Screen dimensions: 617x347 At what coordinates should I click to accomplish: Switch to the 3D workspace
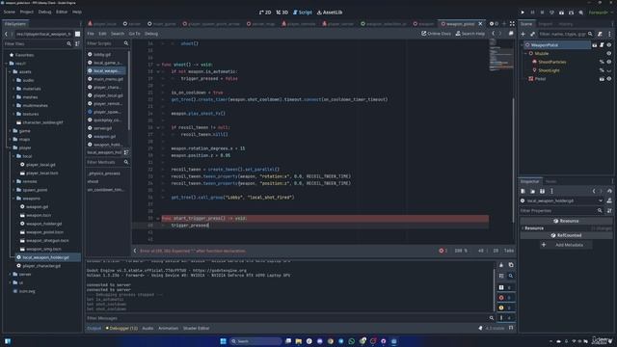[282, 13]
